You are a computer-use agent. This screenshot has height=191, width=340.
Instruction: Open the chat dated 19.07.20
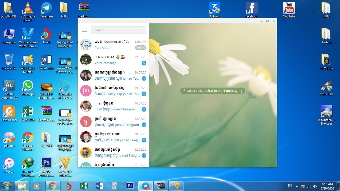click(x=113, y=91)
